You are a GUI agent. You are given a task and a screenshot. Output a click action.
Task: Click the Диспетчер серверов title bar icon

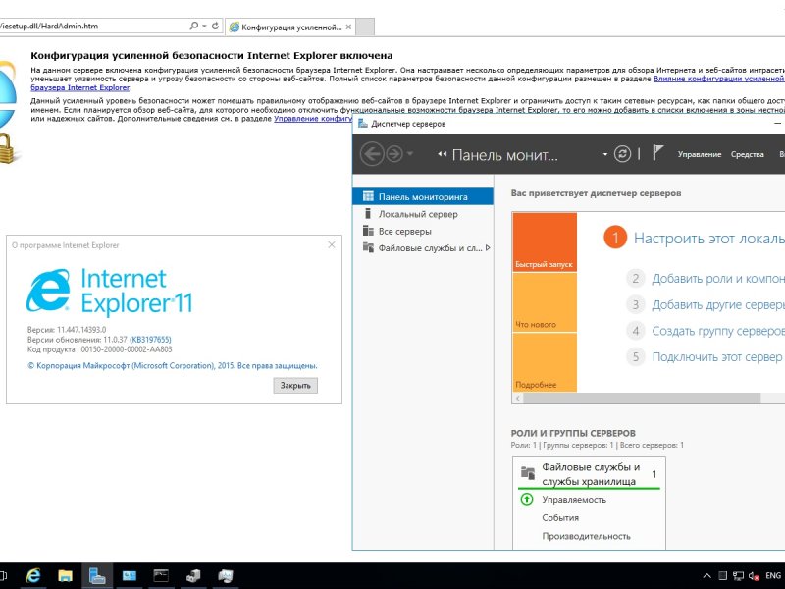(x=363, y=124)
